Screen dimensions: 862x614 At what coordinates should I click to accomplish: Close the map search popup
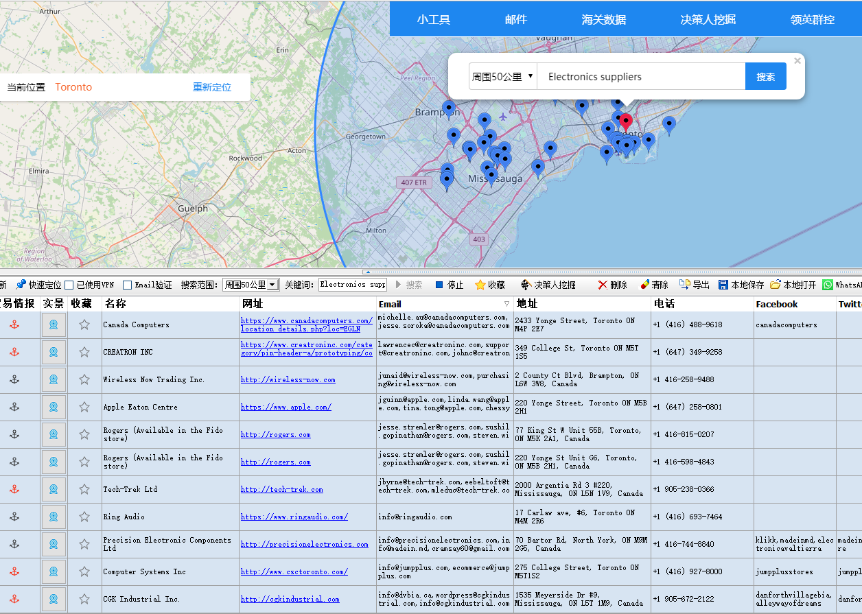(797, 60)
